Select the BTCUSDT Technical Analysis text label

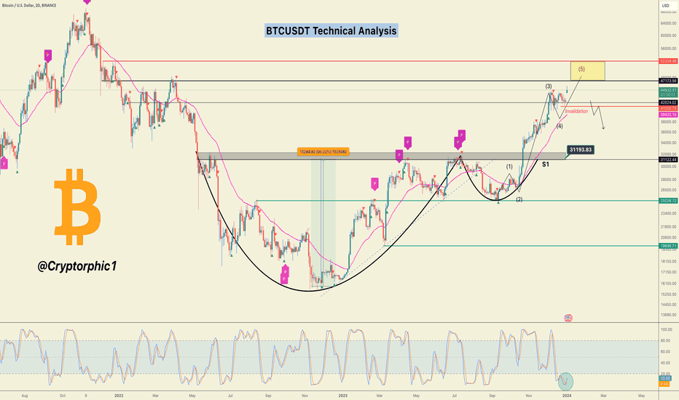[x=331, y=31]
